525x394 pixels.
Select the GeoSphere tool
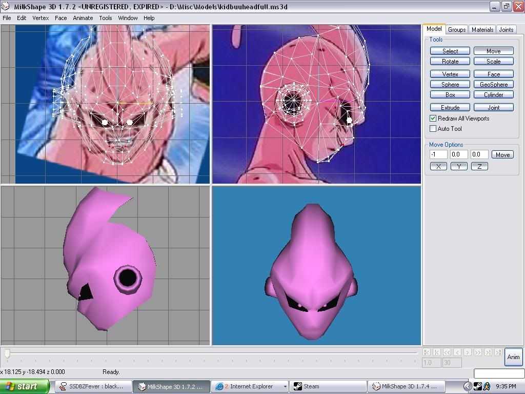coord(494,85)
